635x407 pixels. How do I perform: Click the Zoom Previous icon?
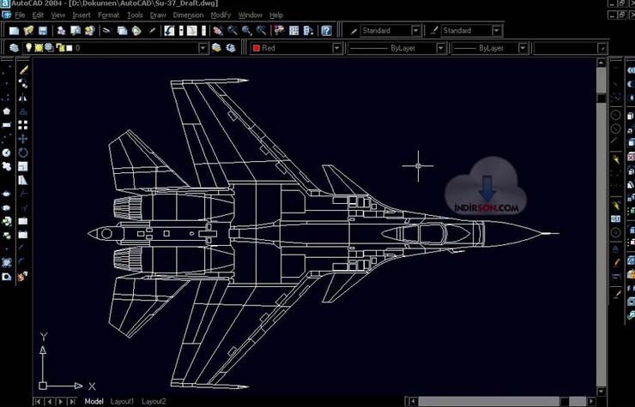[x=261, y=31]
